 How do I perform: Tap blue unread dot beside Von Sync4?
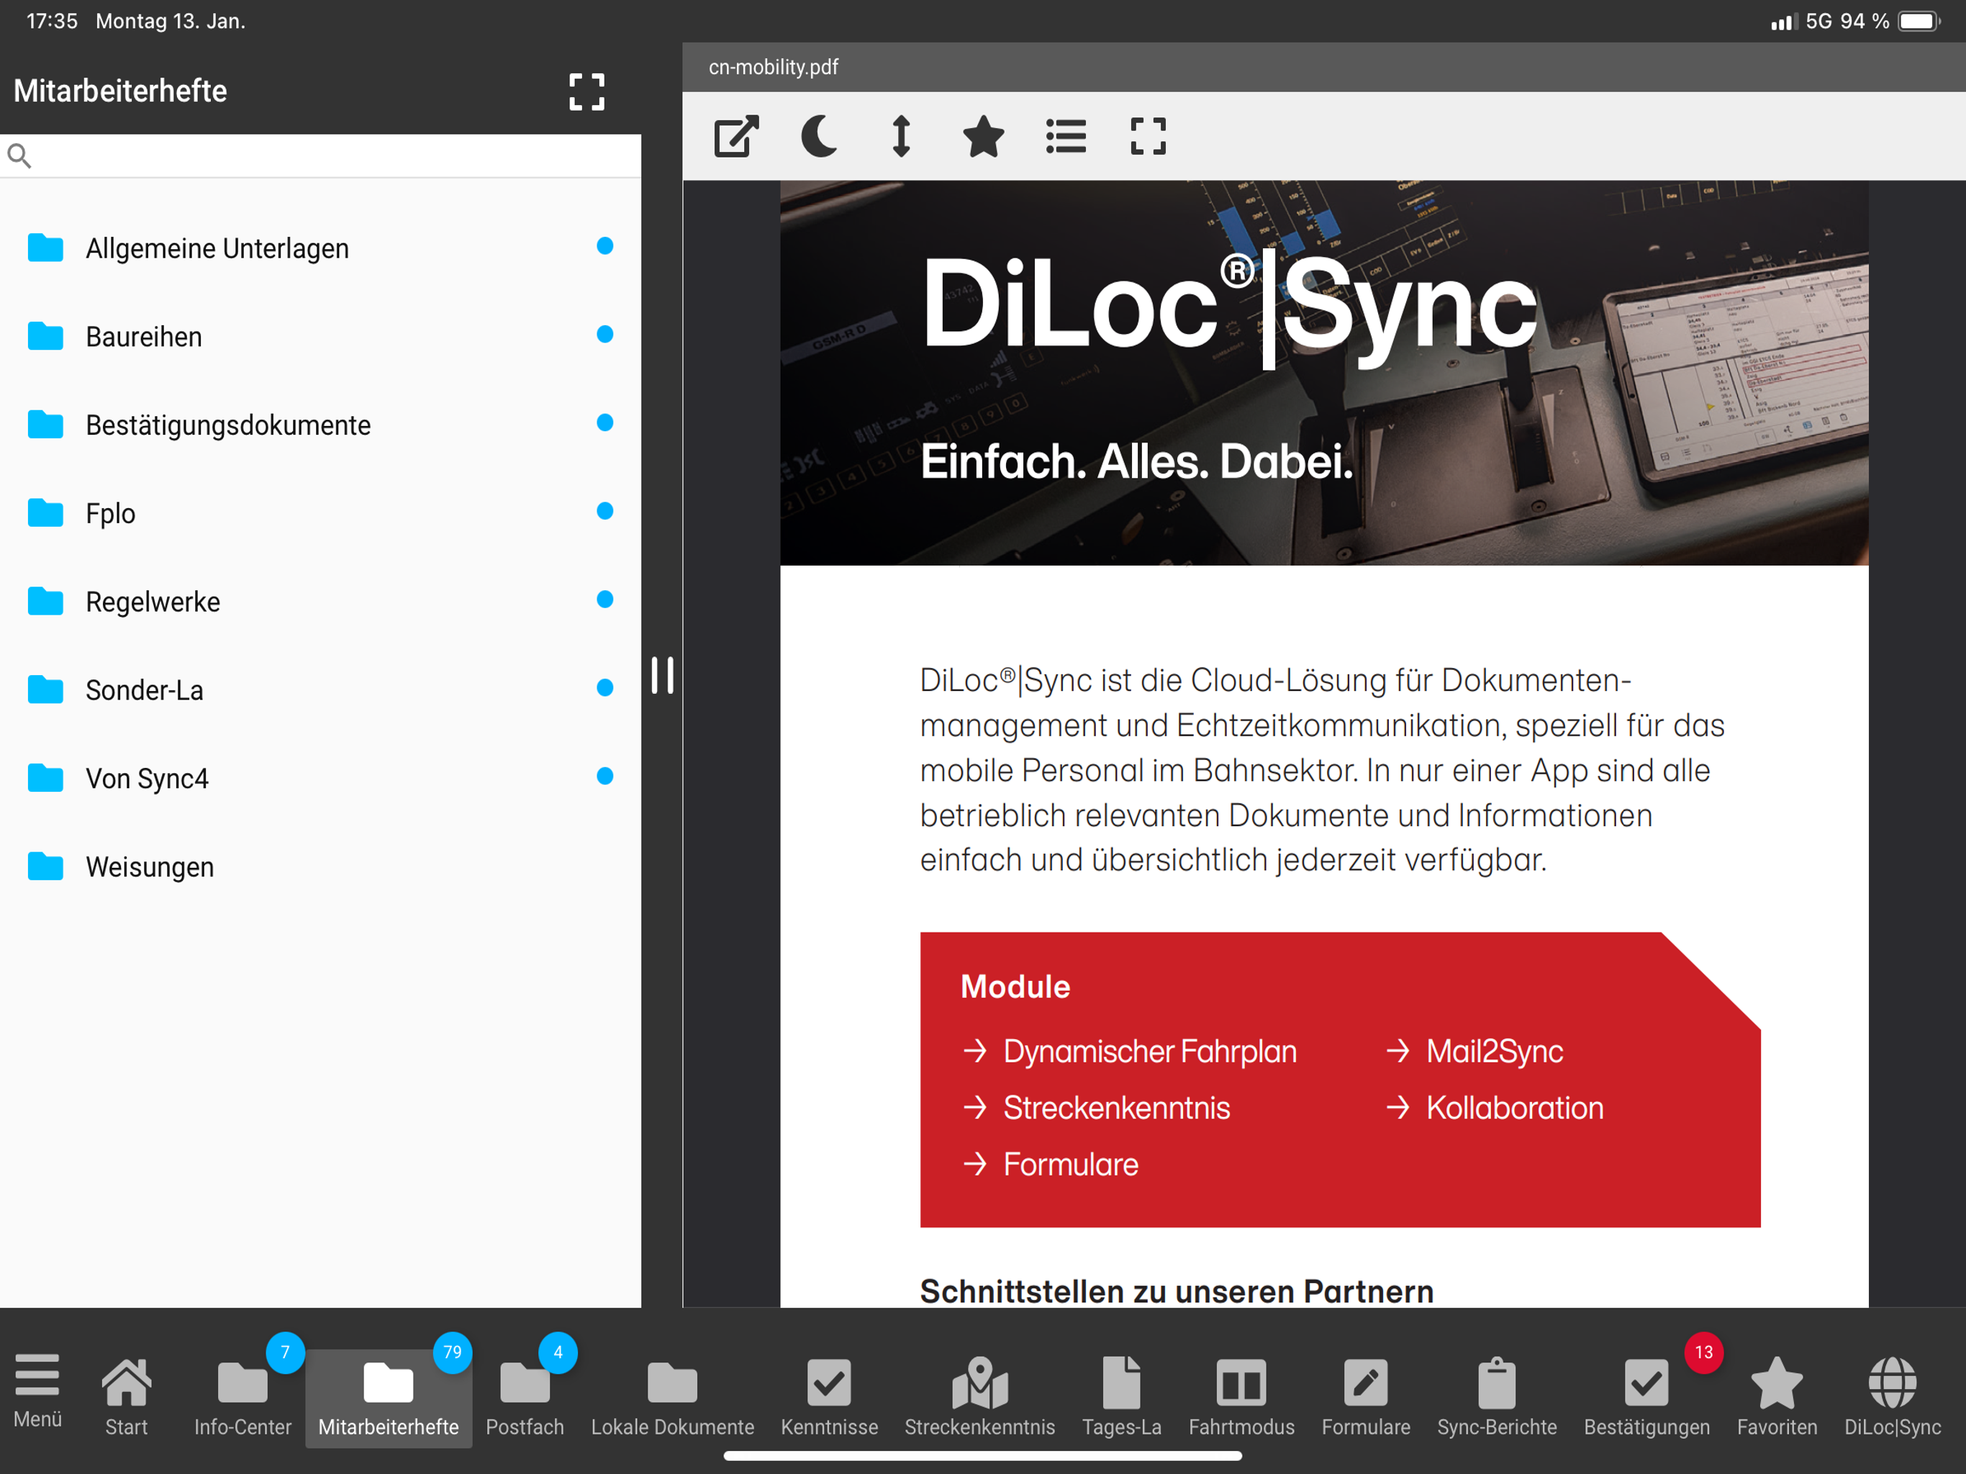click(x=604, y=776)
